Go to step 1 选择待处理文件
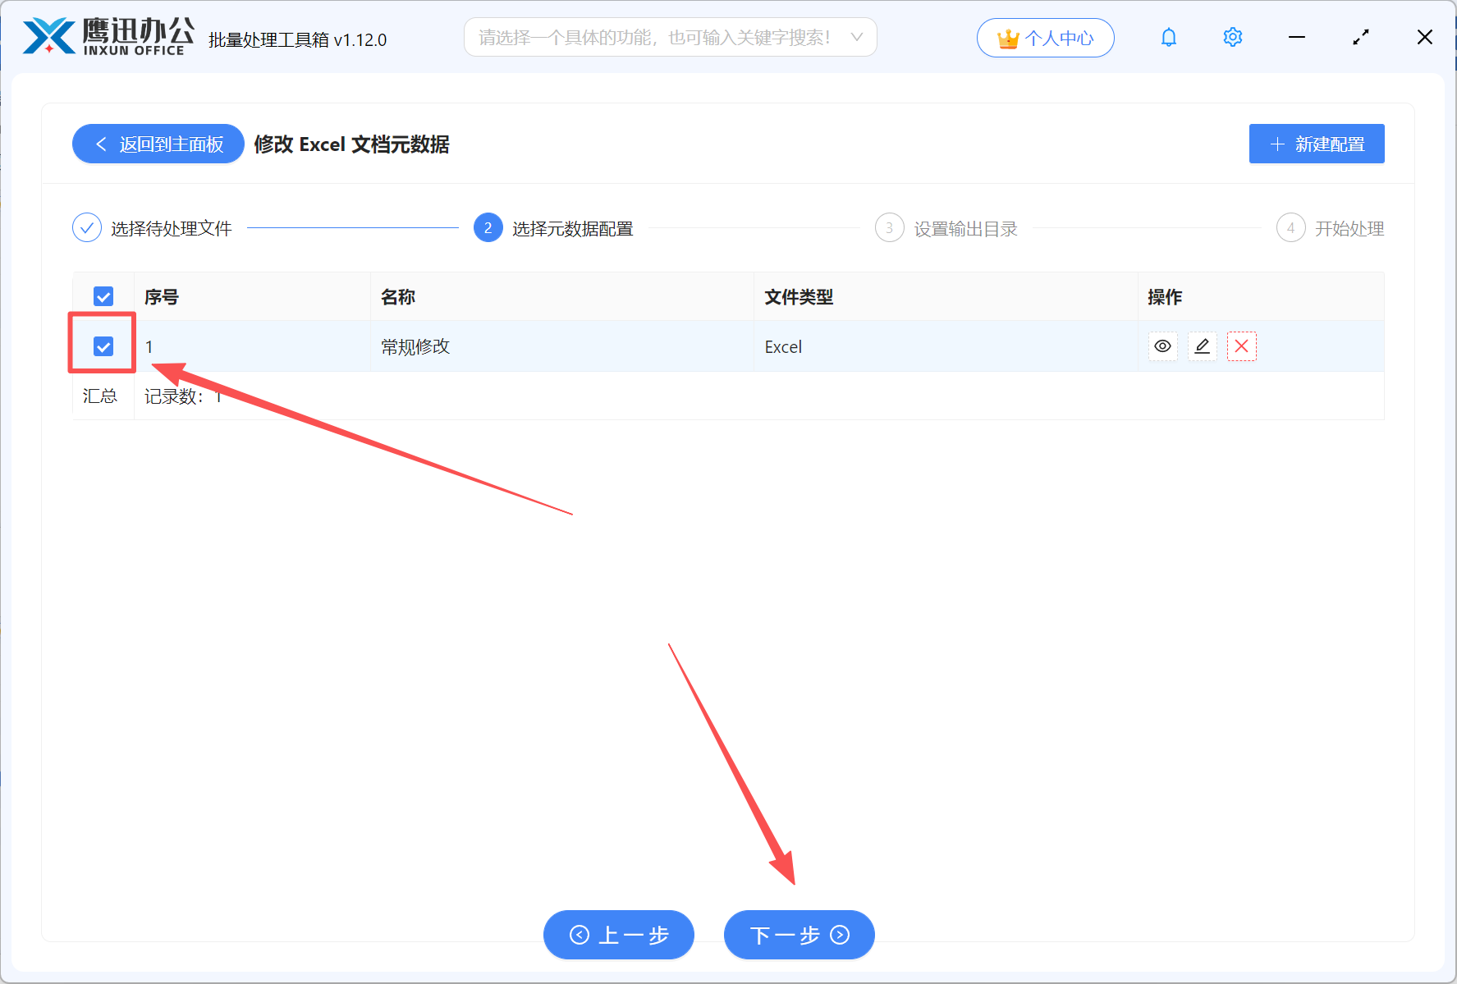1457x984 pixels. point(153,228)
